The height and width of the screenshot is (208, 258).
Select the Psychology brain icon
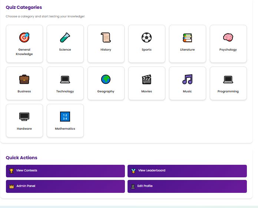tap(228, 37)
